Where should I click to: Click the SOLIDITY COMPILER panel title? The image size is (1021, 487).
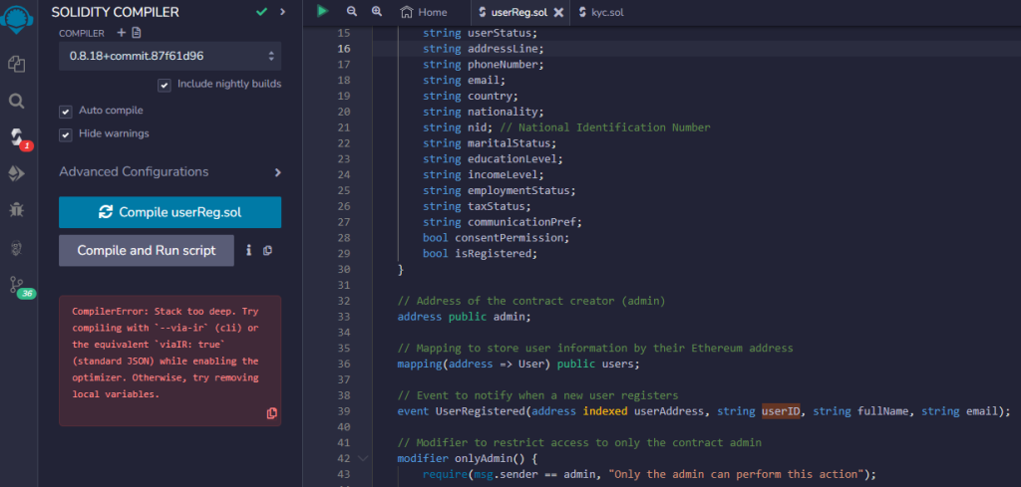point(116,12)
